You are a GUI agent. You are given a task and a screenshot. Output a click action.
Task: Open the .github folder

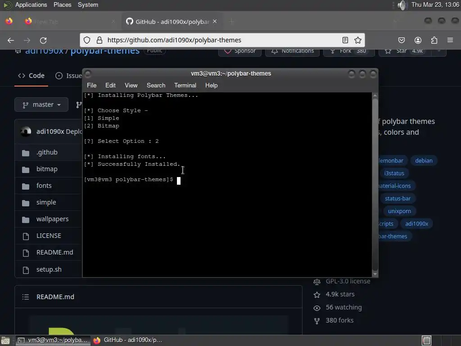pyautogui.click(x=47, y=152)
